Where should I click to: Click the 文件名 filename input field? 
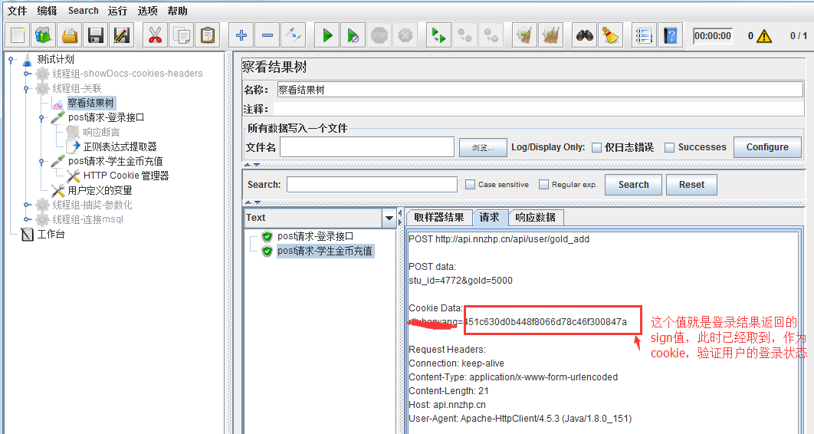[x=367, y=147]
